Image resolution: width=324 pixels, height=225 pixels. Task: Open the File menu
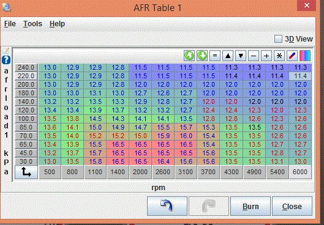(10, 24)
